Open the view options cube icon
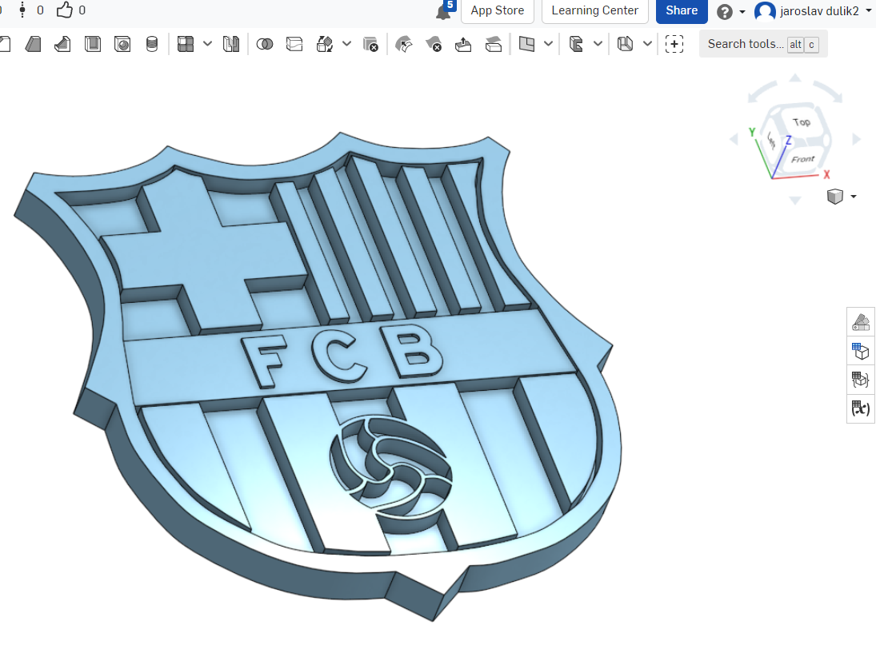This screenshot has width=876, height=653. (x=835, y=197)
